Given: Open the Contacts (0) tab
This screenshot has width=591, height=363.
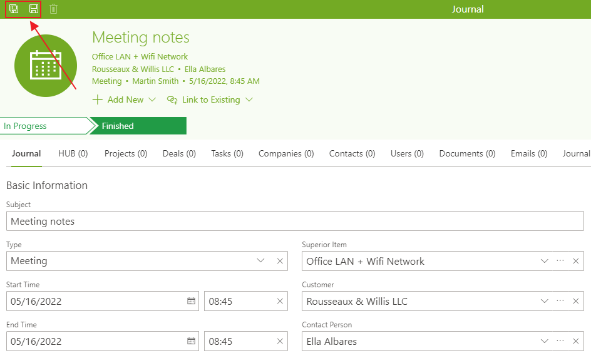Looking at the screenshot, I should tap(352, 153).
